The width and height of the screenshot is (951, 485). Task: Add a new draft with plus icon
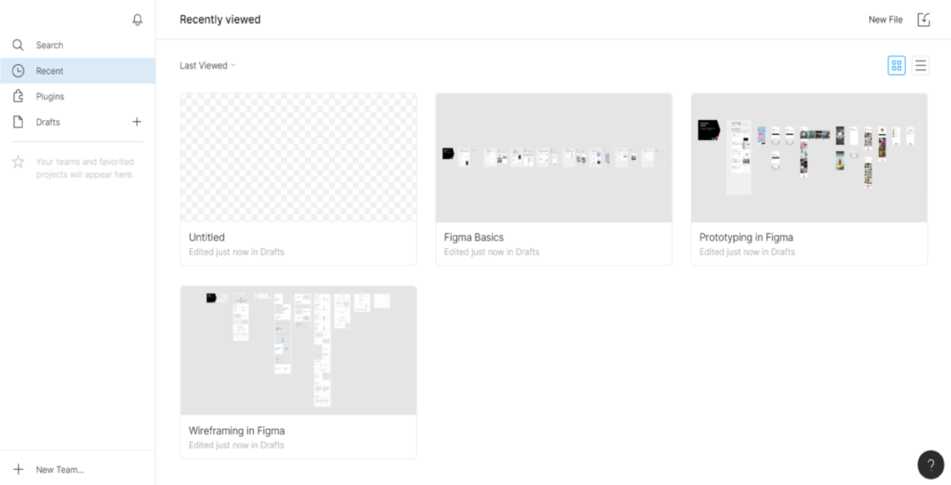pos(137,122)
